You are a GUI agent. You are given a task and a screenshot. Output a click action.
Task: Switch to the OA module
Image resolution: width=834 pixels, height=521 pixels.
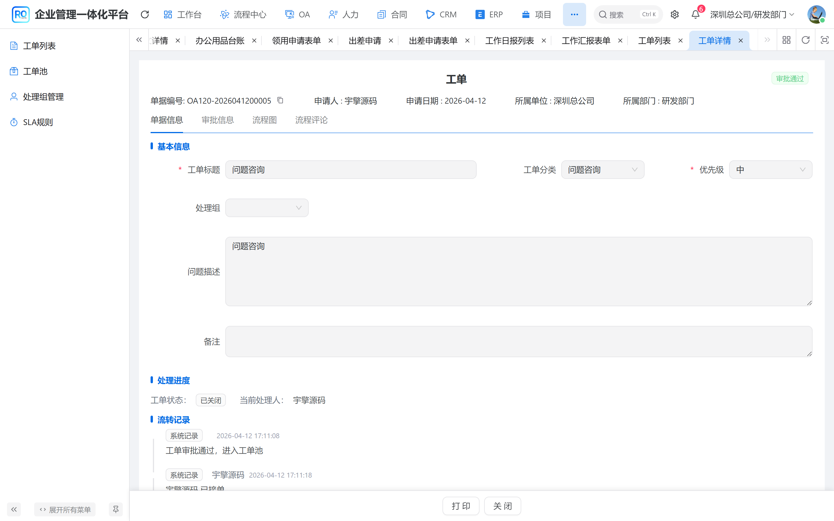(297, 14)
